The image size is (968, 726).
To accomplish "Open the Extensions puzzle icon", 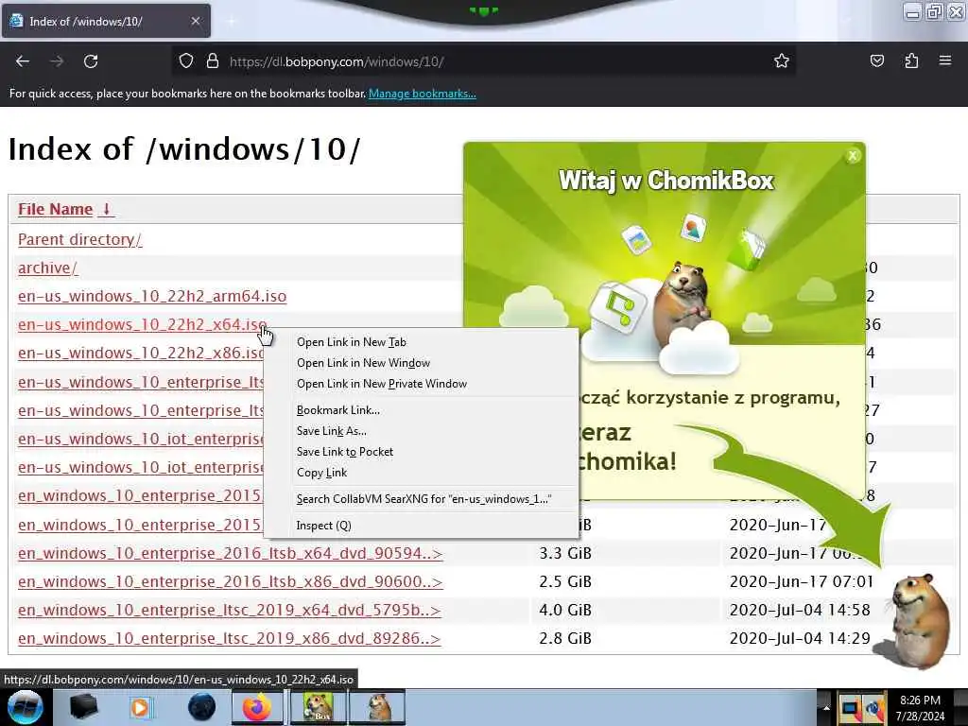I will tap(911, 61).
